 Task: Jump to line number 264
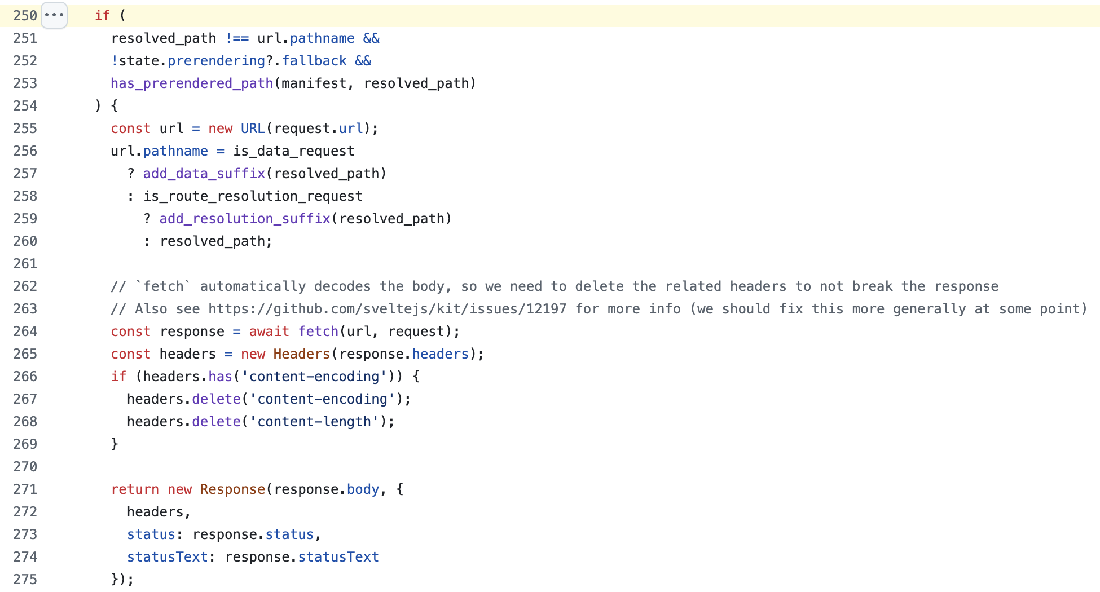click(x=25, y=332)
